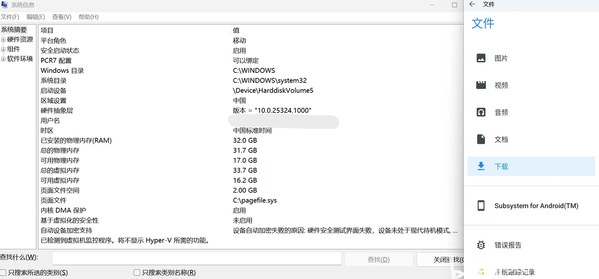
Task: Select the 区域设置 row
Action: (250, 101)
